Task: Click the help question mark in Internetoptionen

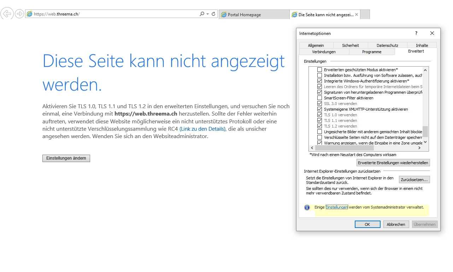Action: point(416,33)
